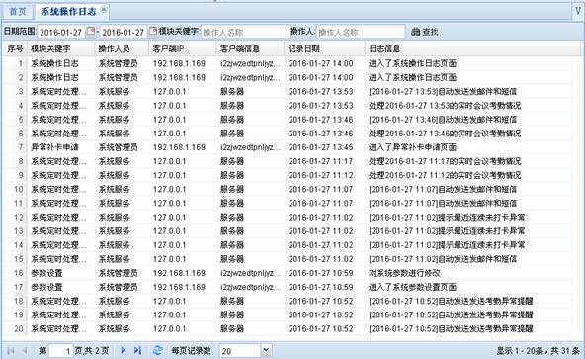Open the start date calendar picker

pyautogui.click(x=91, y=32)
